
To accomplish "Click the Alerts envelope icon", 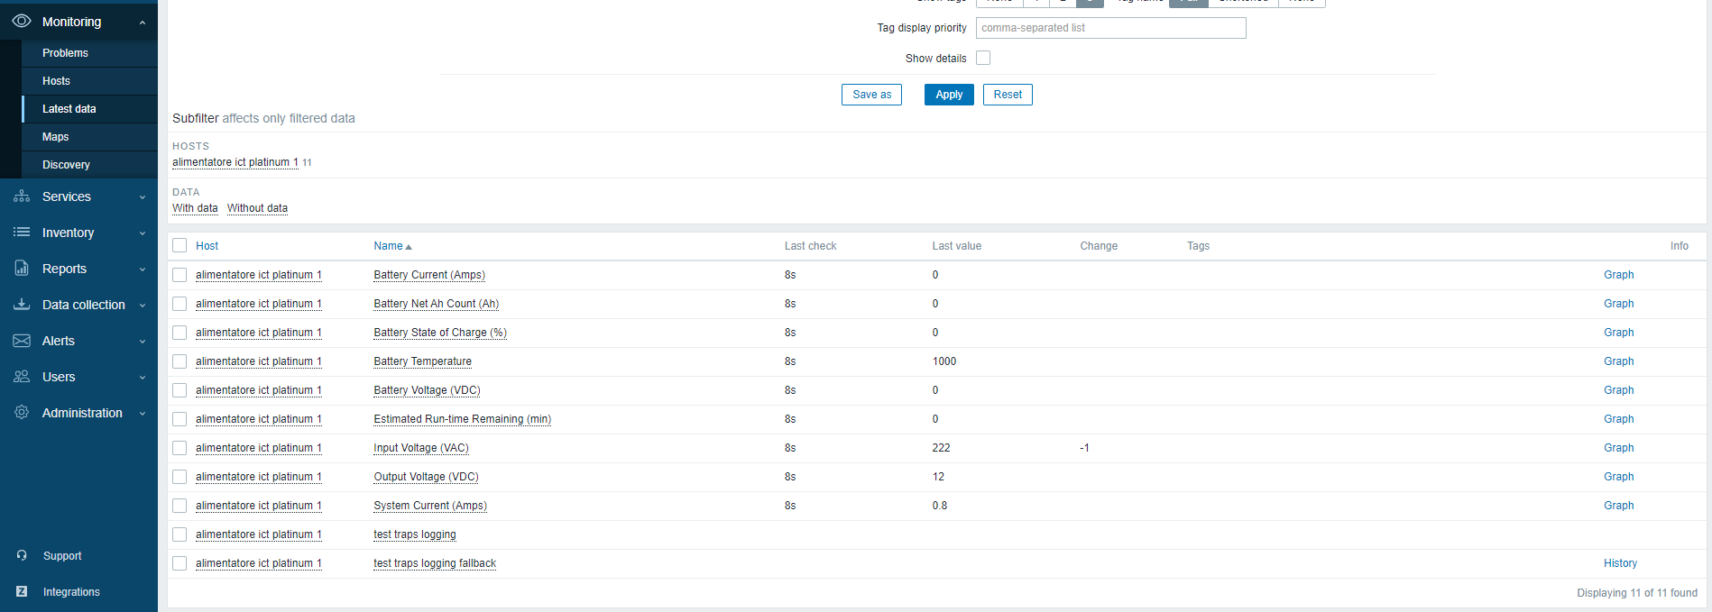I will 22,341.
